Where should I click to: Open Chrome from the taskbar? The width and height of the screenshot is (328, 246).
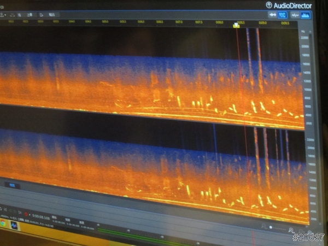(x=3, y=224)
